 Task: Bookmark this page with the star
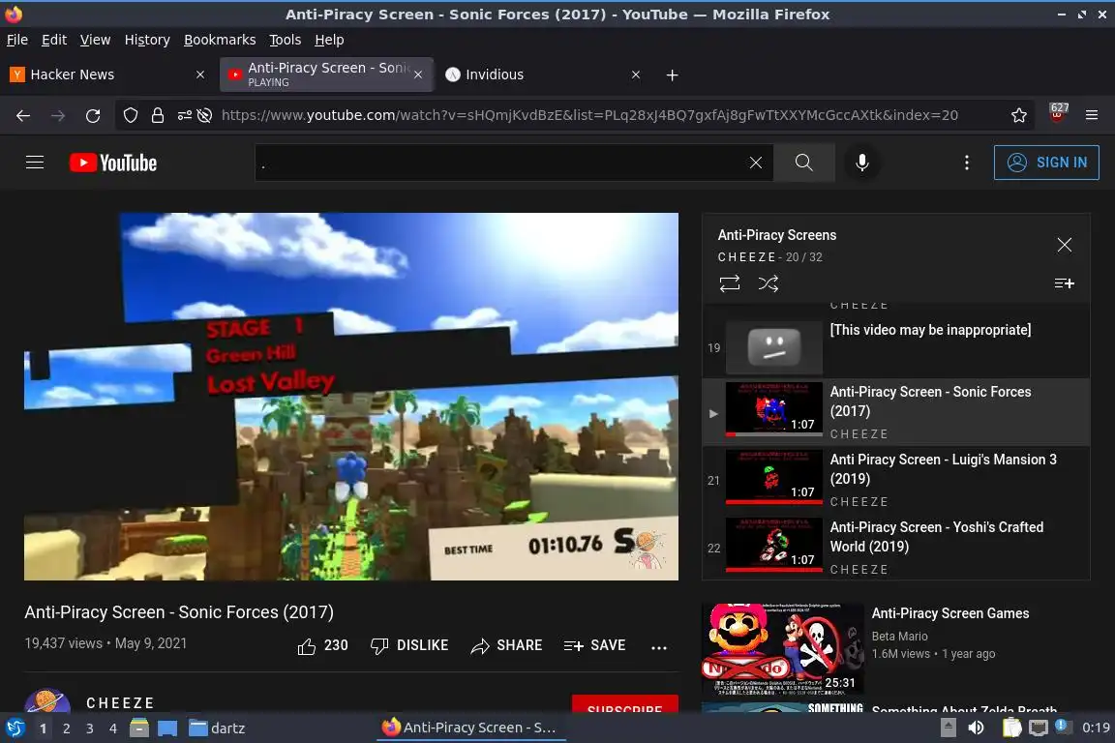[1018, 115]
